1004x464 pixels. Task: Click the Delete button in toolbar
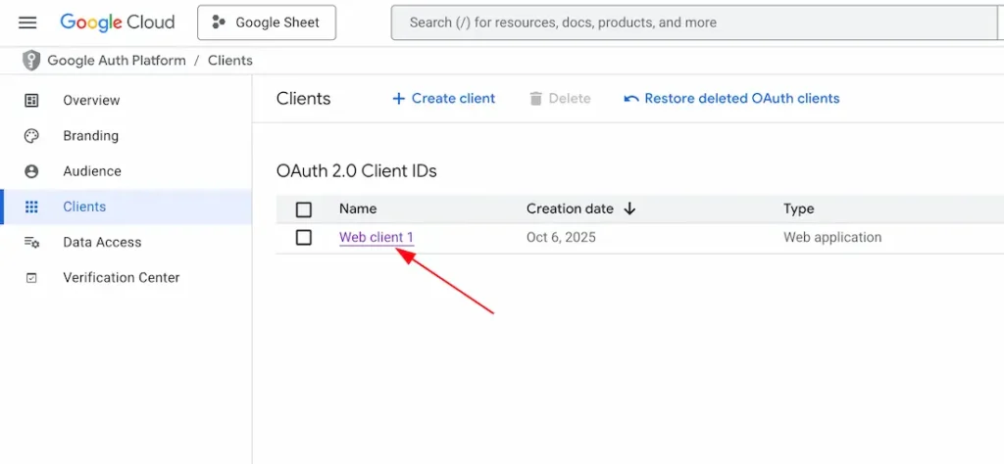click(560, 99)
